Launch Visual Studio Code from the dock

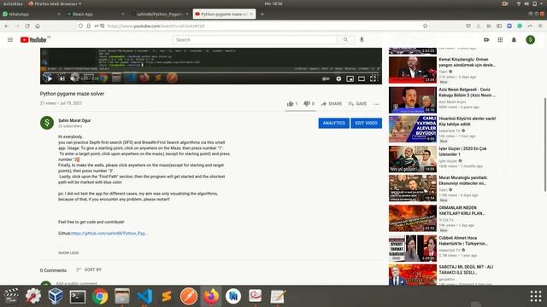144,297
